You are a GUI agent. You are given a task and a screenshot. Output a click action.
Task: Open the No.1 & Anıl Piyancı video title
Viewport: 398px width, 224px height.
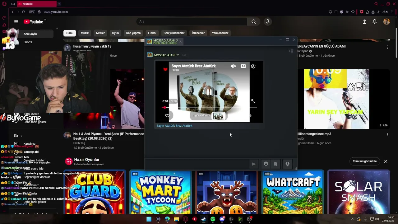pyautogui.click(x=109, y=136)
